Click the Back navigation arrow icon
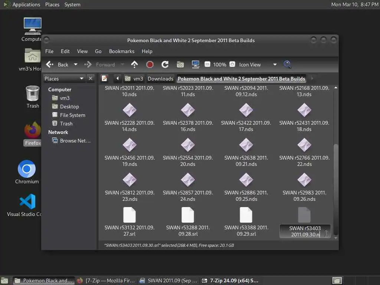This screenshot has height=285, width=380. 50,65
